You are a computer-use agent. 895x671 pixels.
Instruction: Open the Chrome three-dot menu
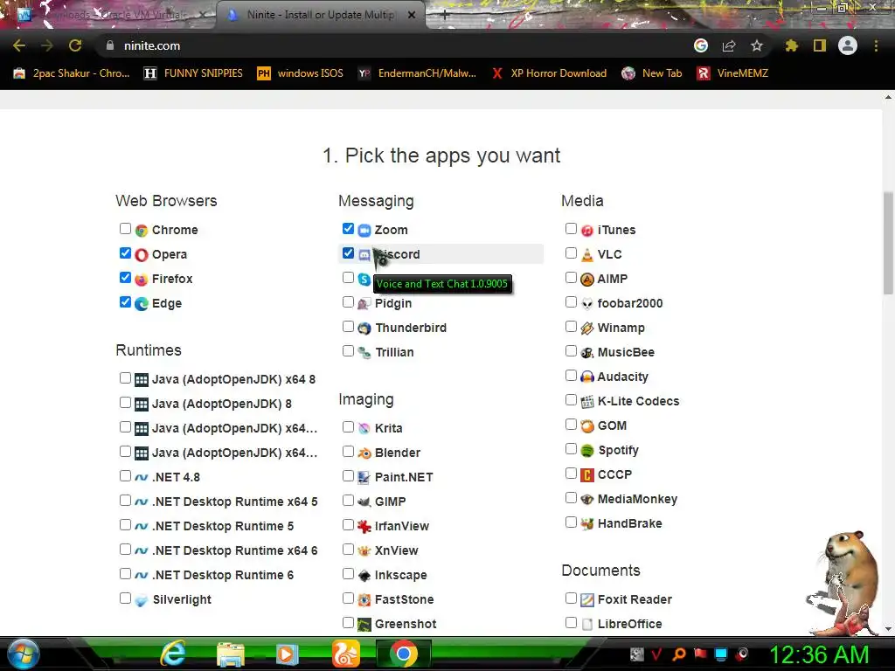point(876,45)
